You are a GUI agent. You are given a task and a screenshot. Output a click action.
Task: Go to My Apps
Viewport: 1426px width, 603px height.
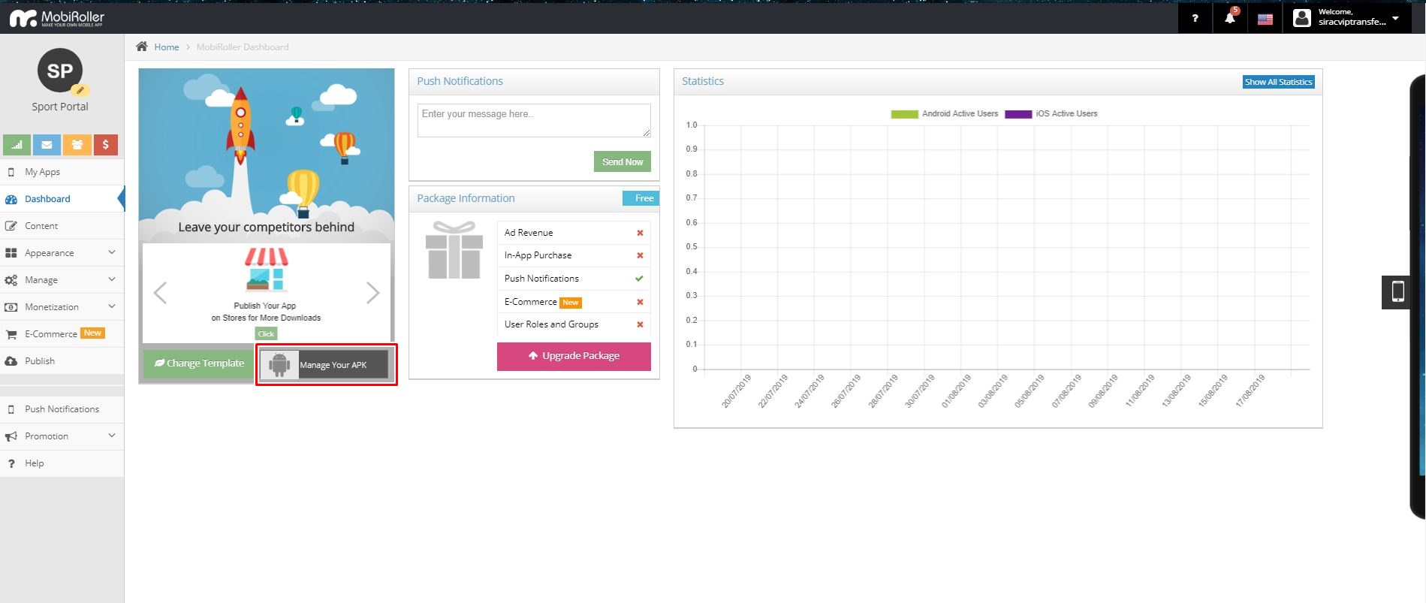[x=62, y=172]
